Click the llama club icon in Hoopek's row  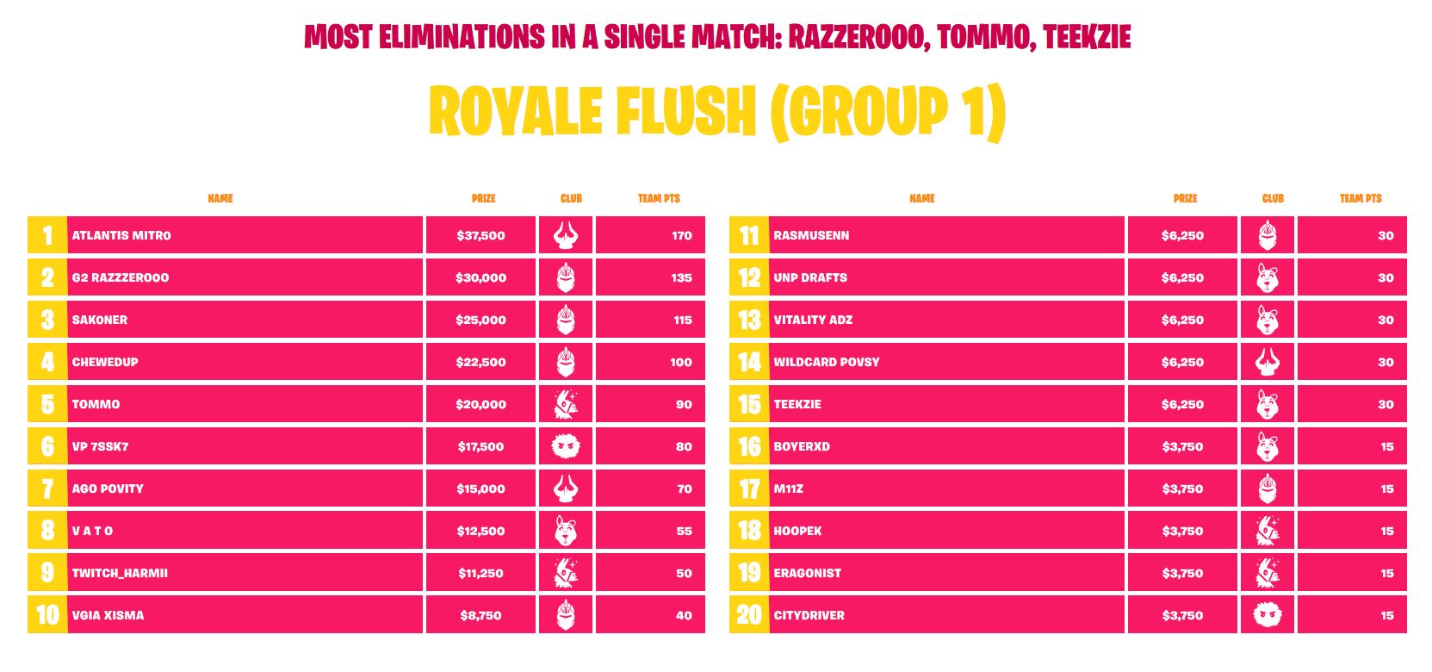[1268, 531]
